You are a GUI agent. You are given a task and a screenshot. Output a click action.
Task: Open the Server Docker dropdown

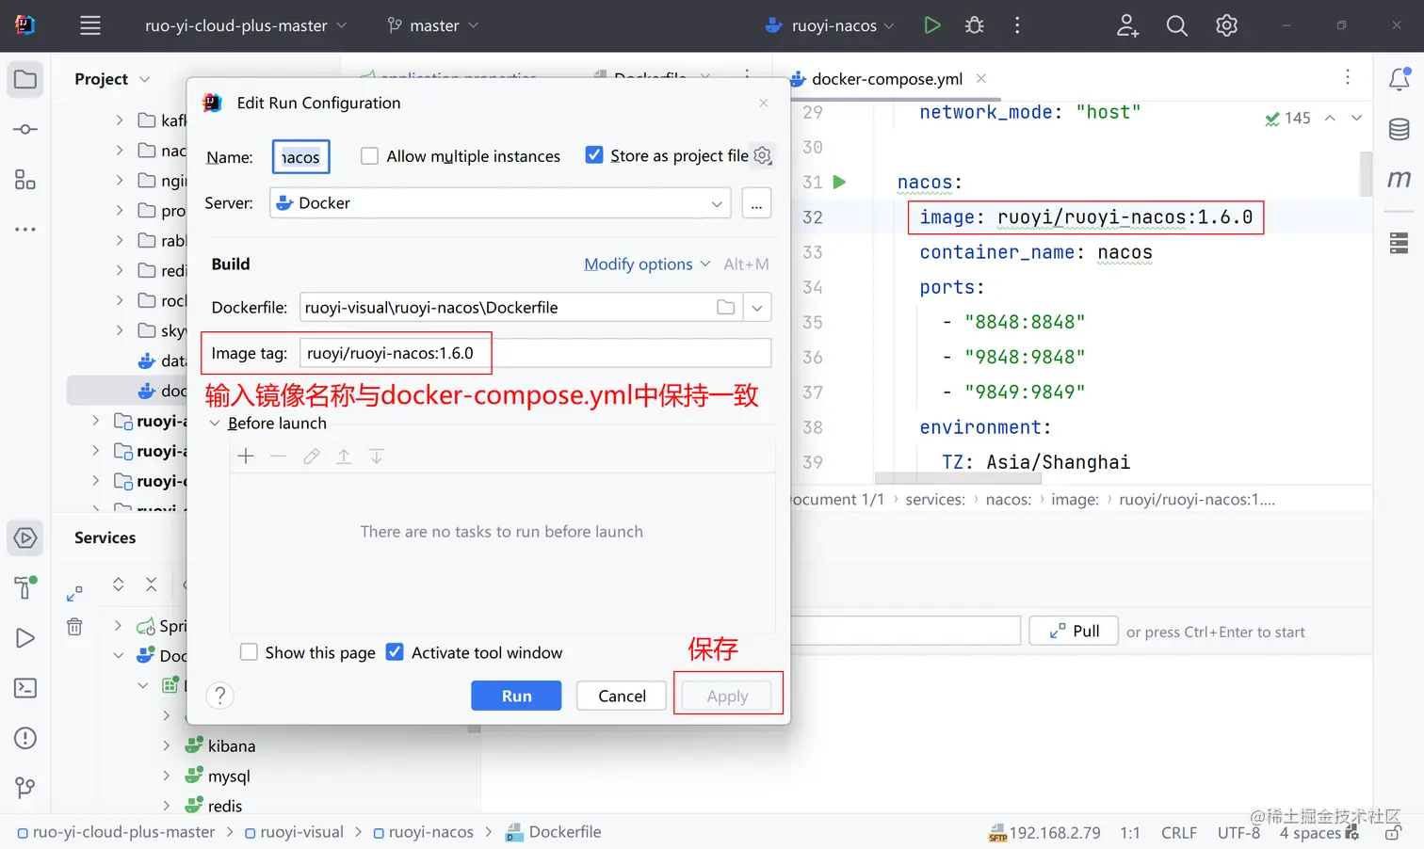pyautogui.click(x=500, y=203)
